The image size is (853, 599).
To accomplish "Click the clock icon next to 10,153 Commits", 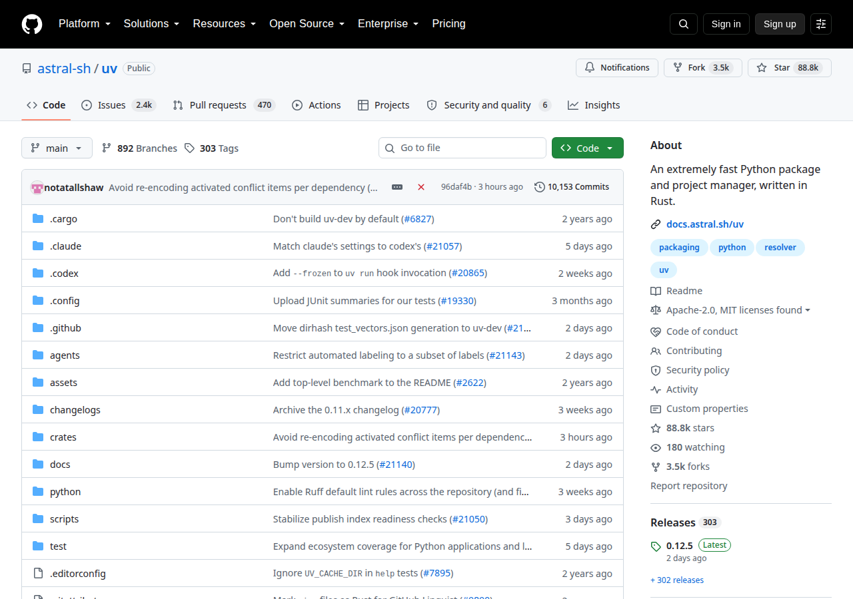I will tap(540, 187).
